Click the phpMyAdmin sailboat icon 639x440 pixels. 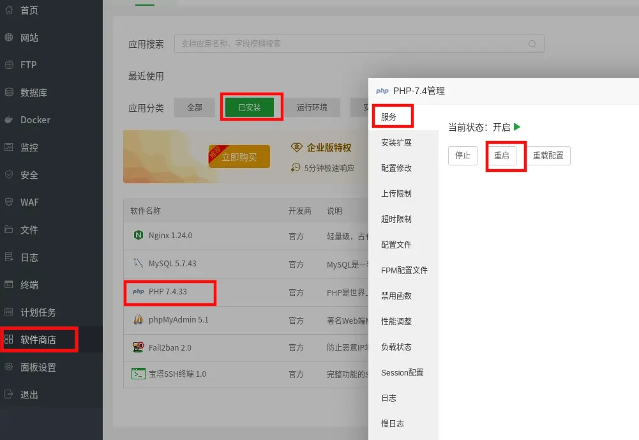(139, 320)
